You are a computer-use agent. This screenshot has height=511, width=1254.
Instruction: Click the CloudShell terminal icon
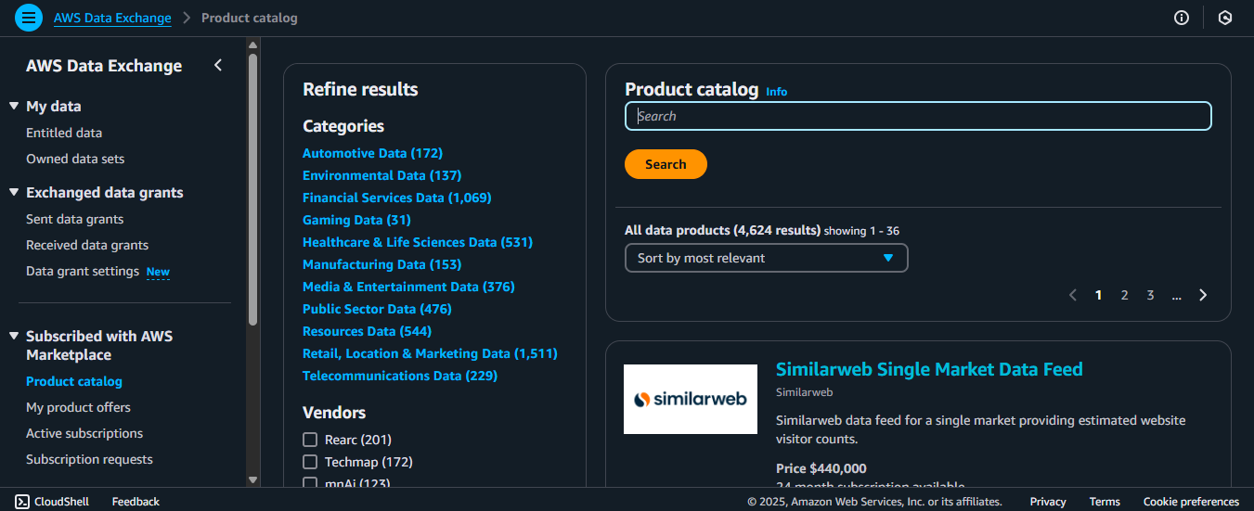point(22,501)
